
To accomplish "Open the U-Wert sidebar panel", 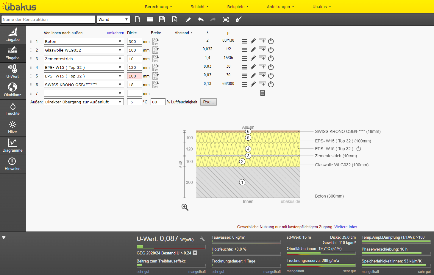I will point(13,72).
